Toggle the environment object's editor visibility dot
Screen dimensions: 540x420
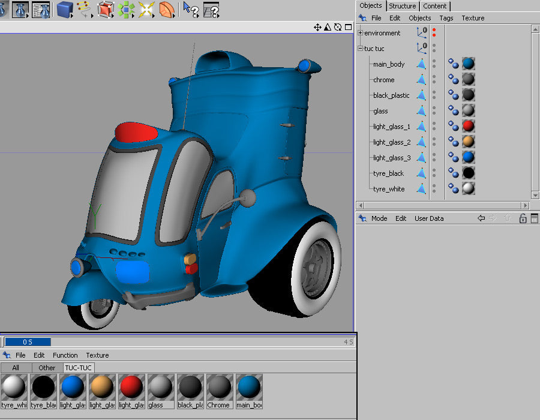pyautogui.click(x=434, y=29)
